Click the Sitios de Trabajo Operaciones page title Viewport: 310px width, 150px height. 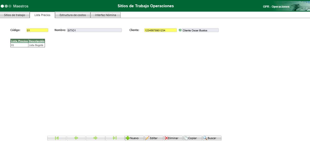click(146, 6)
